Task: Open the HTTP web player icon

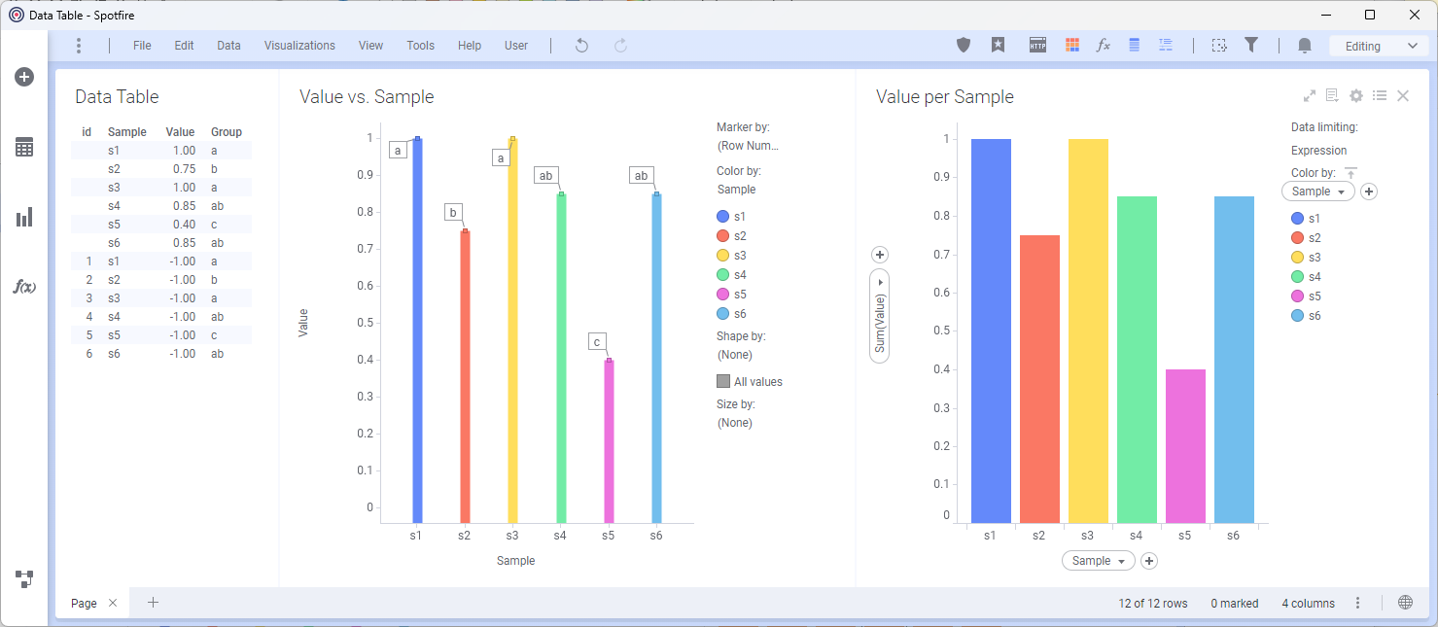Action: (x=1037, y=46)
